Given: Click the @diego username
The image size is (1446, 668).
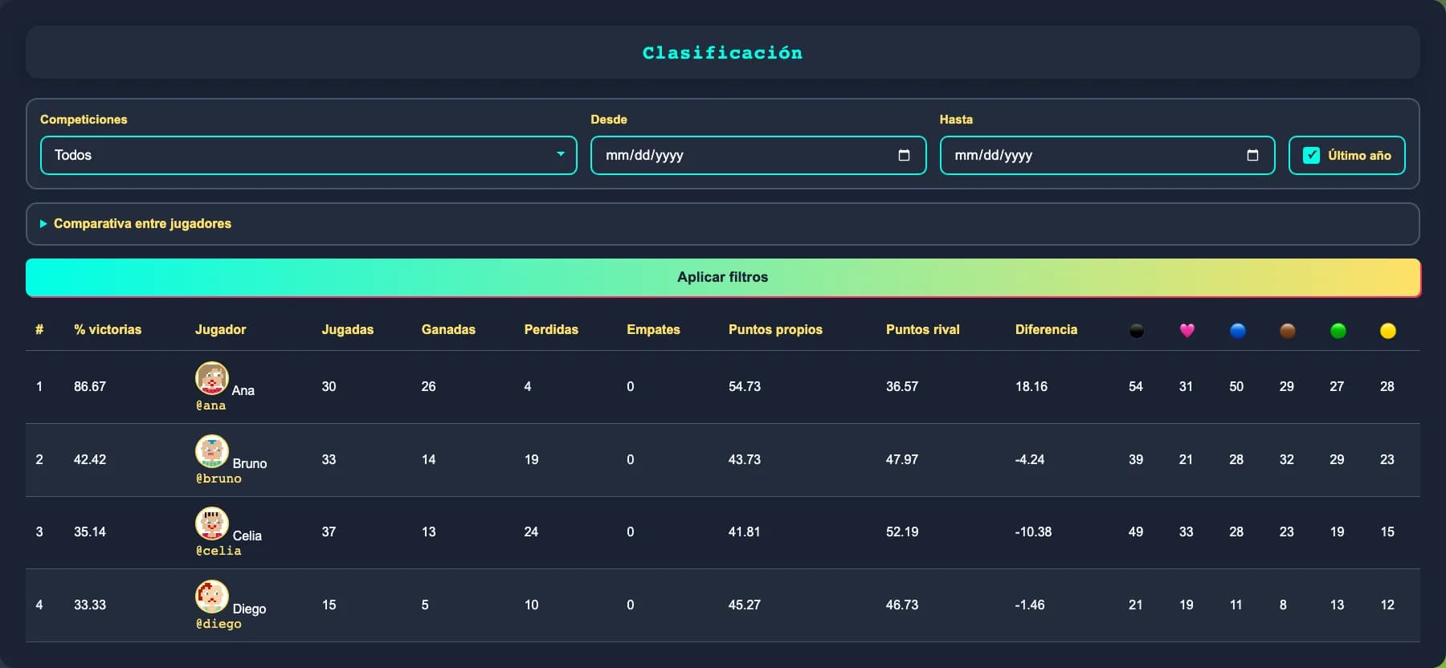Looking at the screenshot, I should pyautogui.click(x=219, y=624).
